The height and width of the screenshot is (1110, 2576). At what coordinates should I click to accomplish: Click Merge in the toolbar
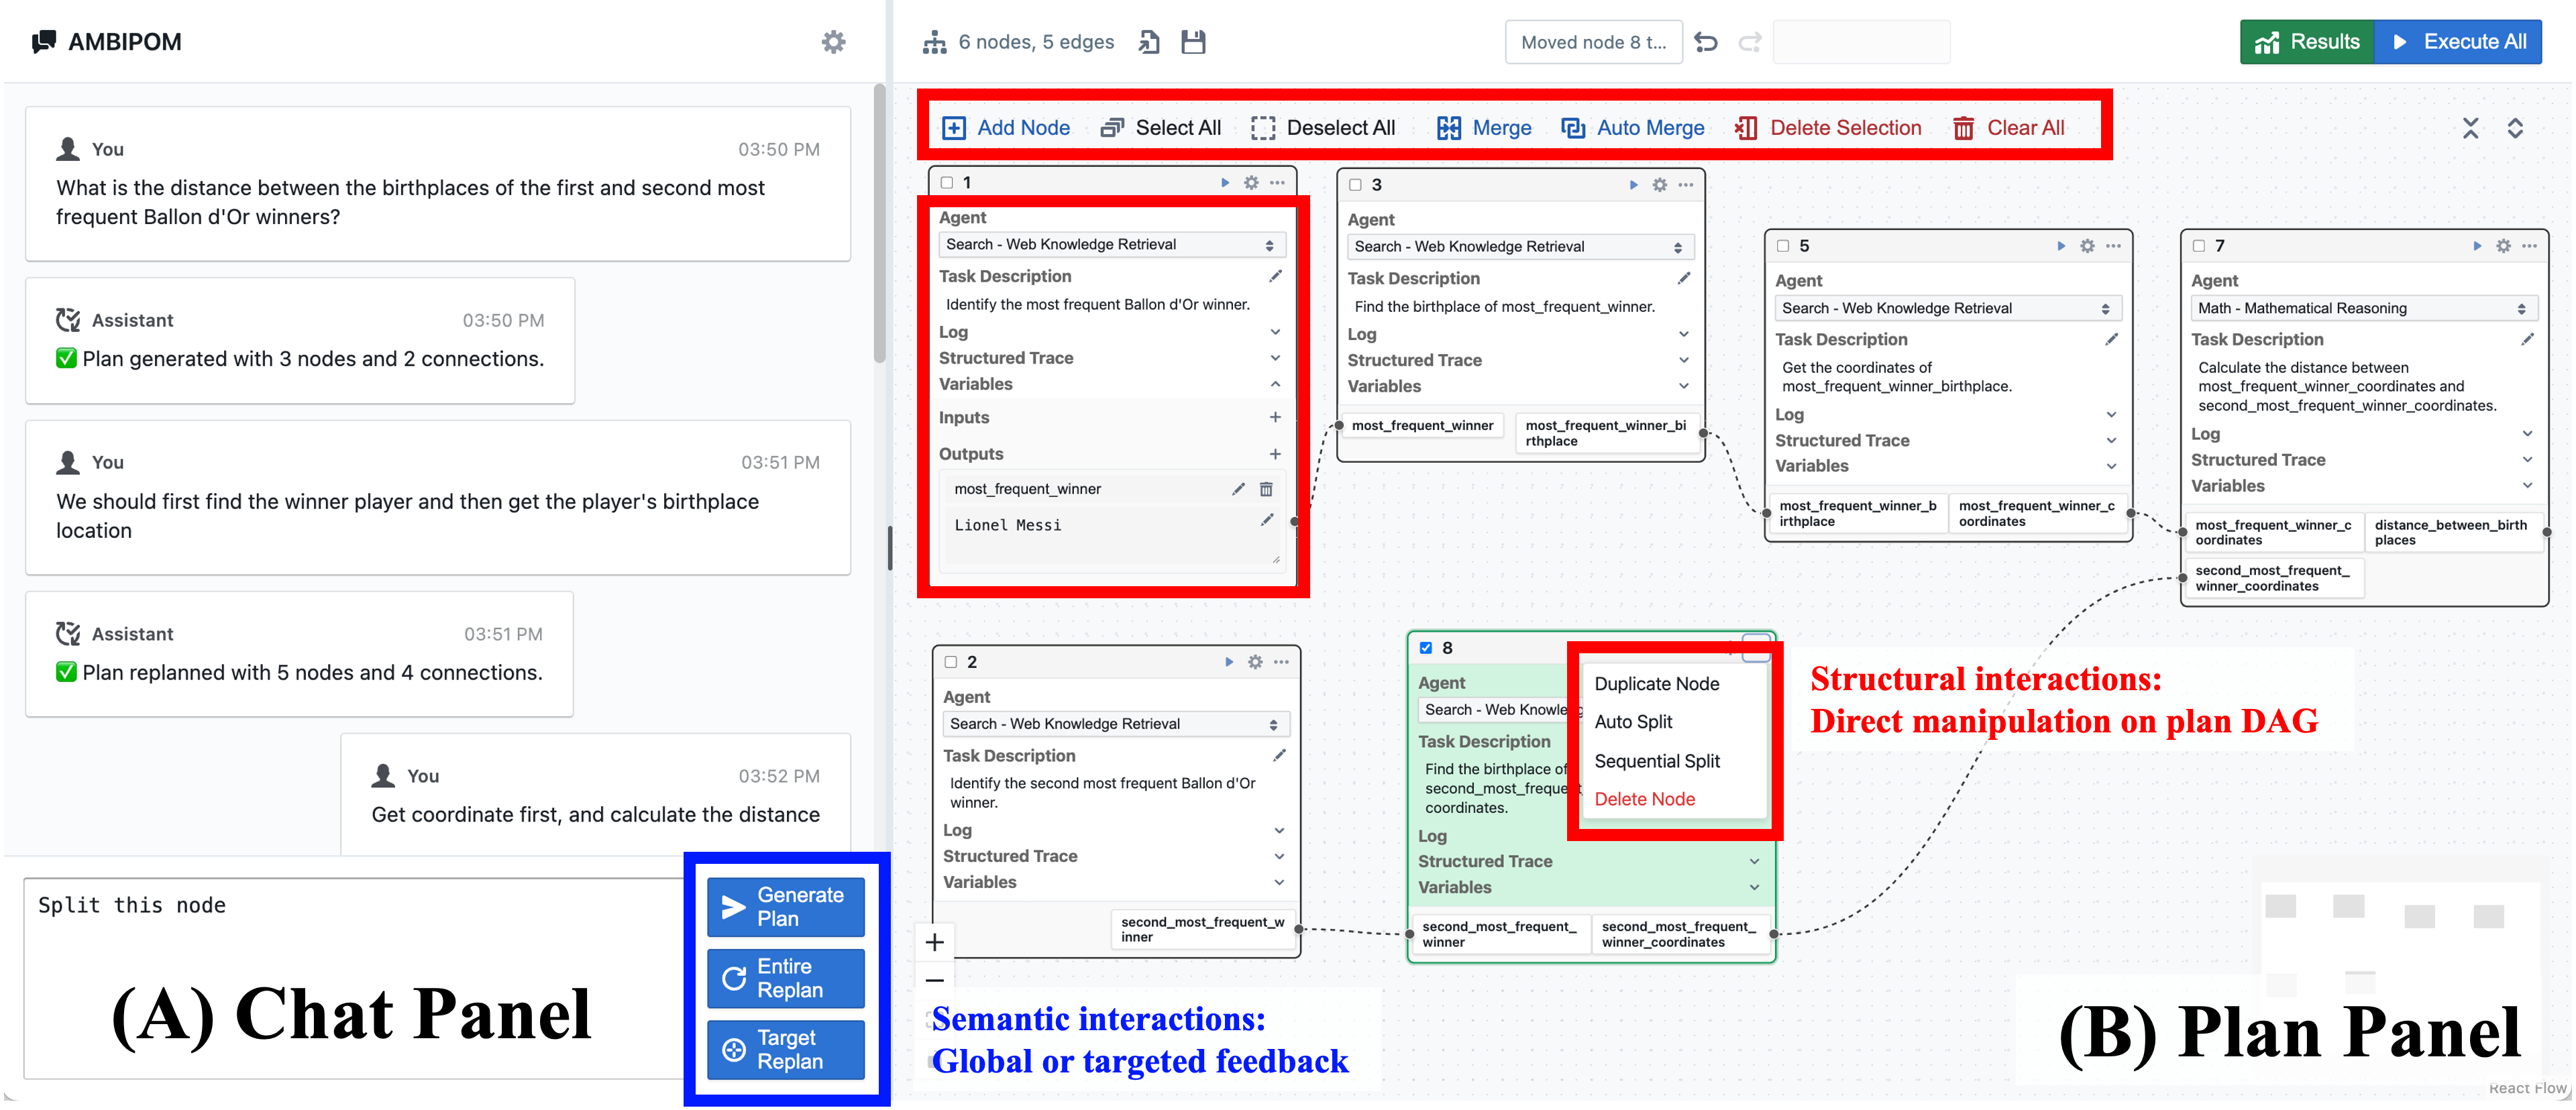(1484, 128)
